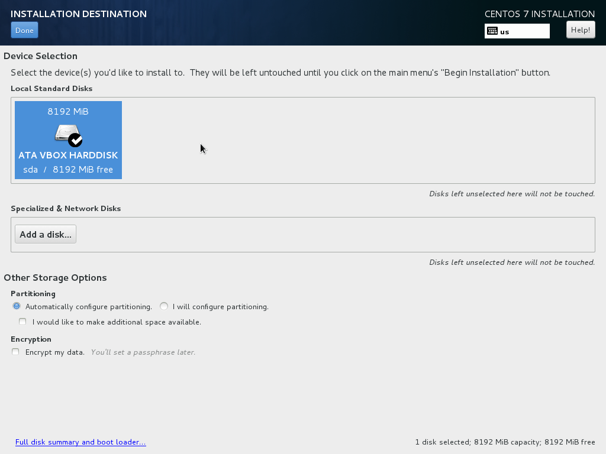Choose I will configure partitioning radio
Screen dimensions: 606x454
click(x=164, y=307)
